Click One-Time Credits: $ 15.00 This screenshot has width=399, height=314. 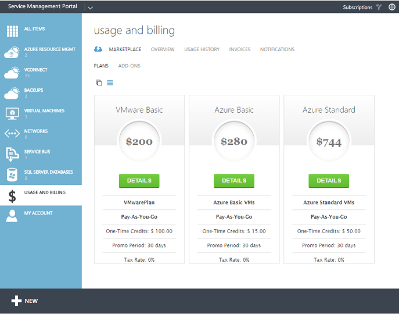coord(234,231)
